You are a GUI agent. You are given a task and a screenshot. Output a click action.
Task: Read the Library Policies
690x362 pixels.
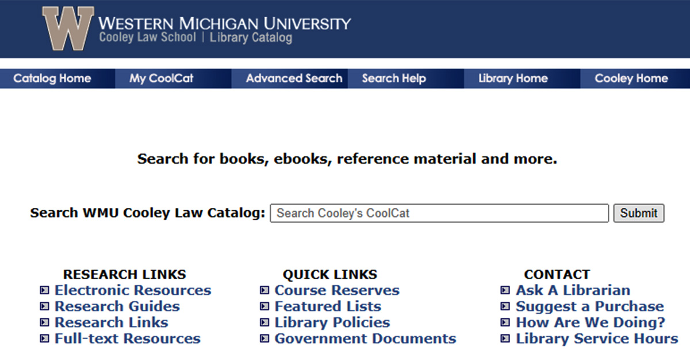pyautogui.click(x=332, y=323)
